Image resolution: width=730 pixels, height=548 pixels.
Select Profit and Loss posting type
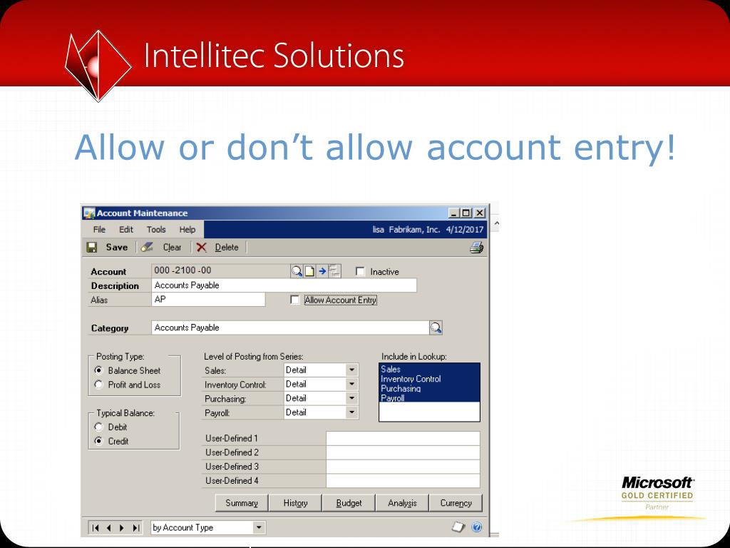pos(98,385)
